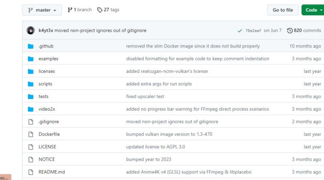This screenshot has width=324, height=180.
Task: Click the green checkmark build status icon
Action: point(240,31)
